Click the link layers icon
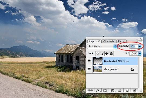Screen dimensions: 146x98 [90, 90]
